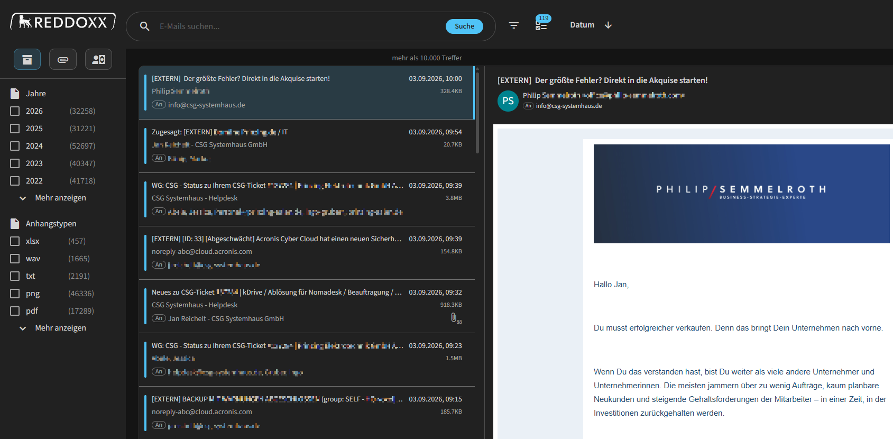Open the multi-select list icon with 119 badge
The image size is (893, 439).
point(542,23)
